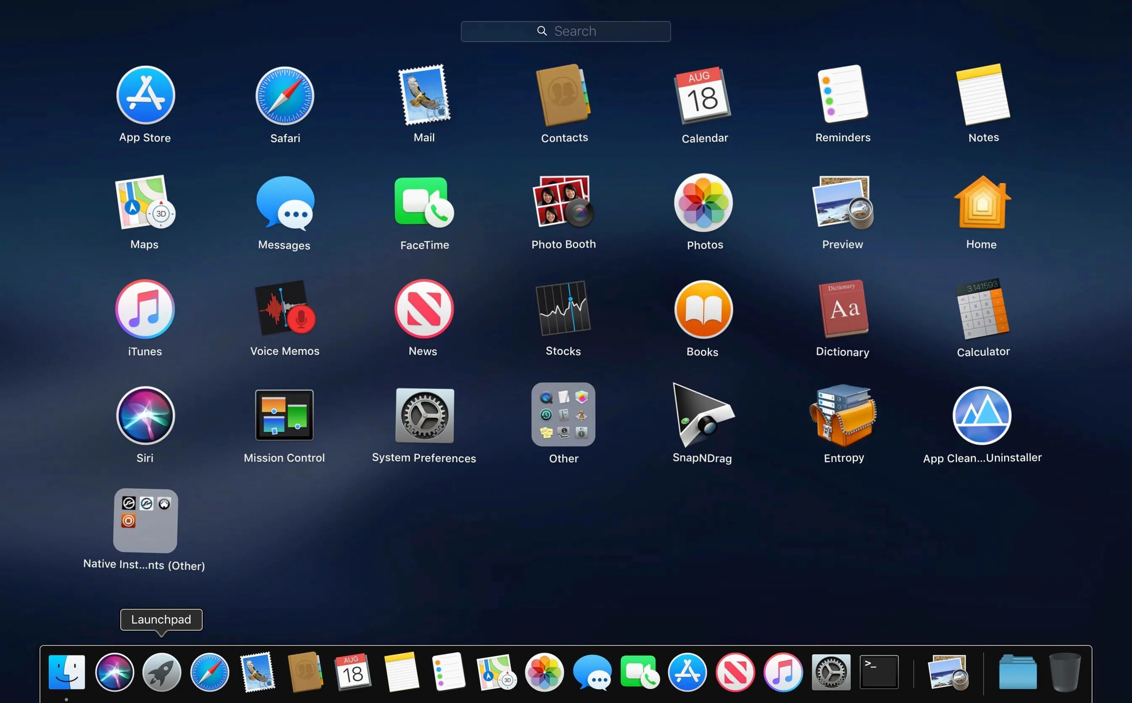Launch the Home app
This screenshot has height=703, width=1132.
tap(982, 202)
